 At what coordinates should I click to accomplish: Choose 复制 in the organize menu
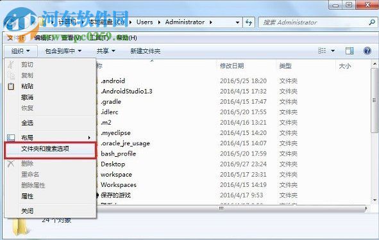(27, 76)
